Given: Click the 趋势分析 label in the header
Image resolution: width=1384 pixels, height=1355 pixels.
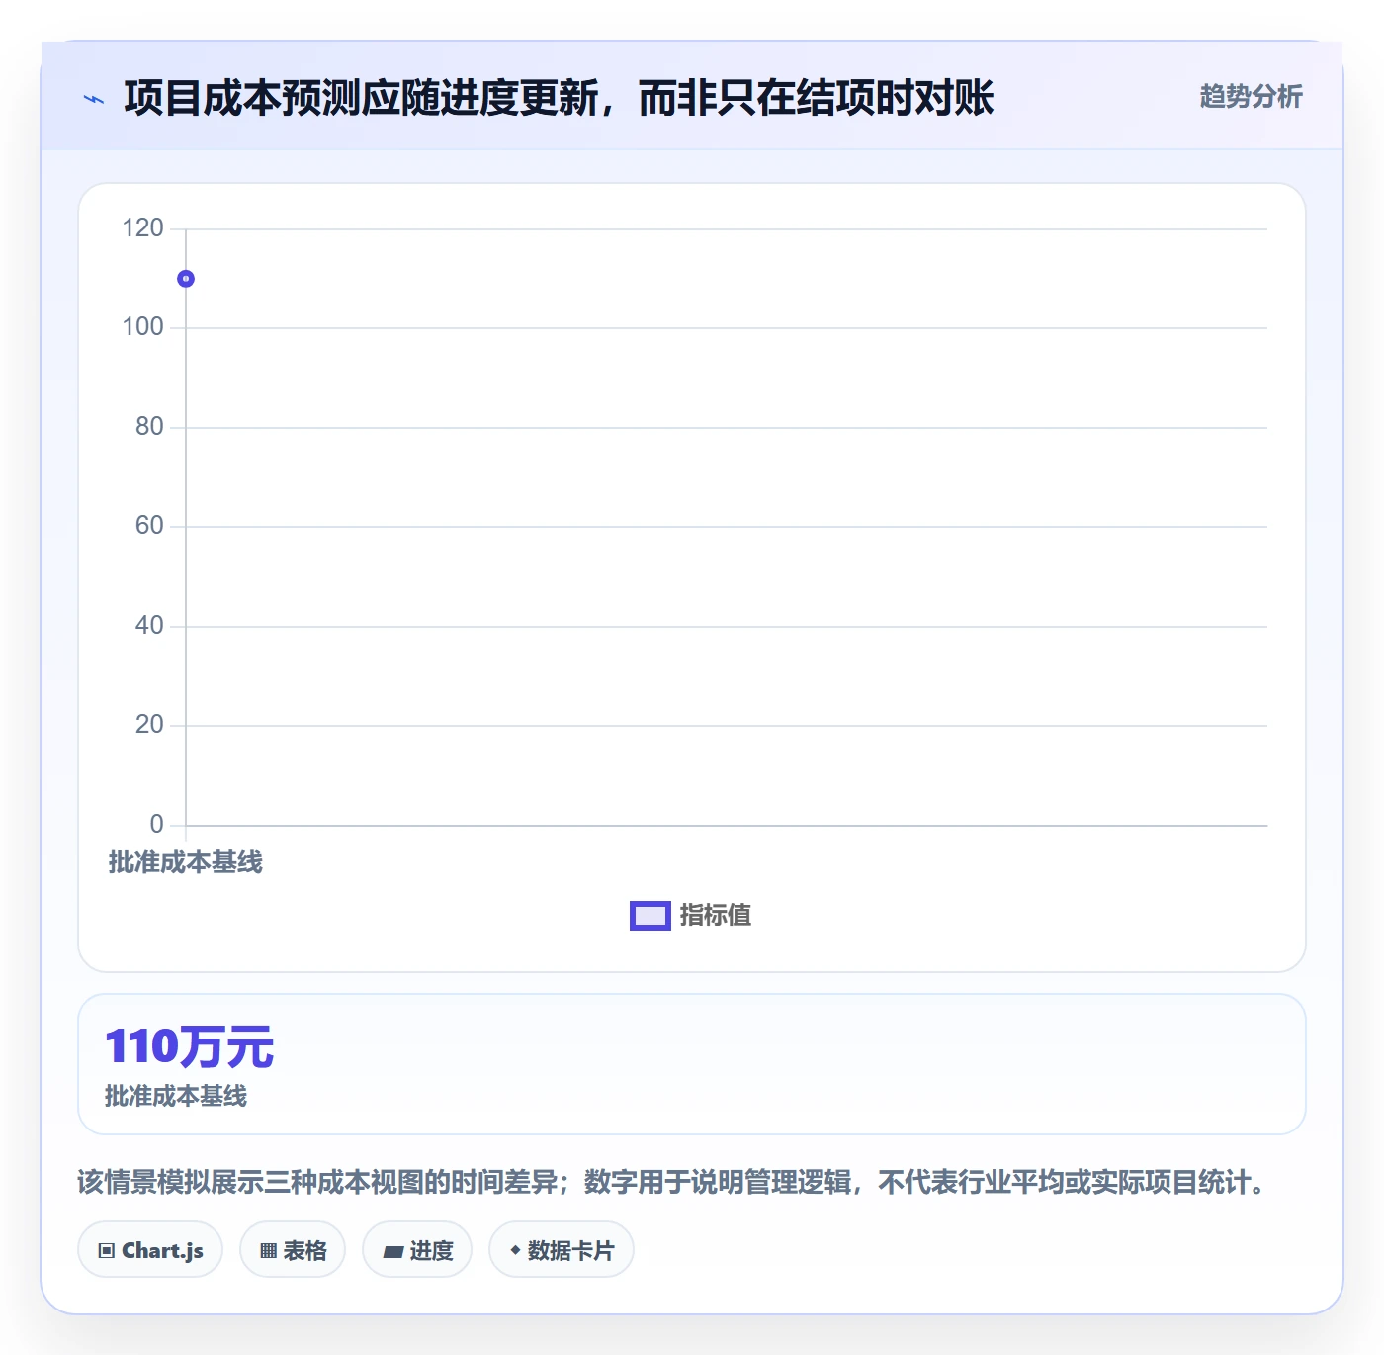Looking at the screenshot, I should point(1251,97).
